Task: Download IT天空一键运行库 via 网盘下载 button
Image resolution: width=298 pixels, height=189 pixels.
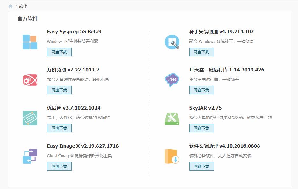Action: click(201, 90)
